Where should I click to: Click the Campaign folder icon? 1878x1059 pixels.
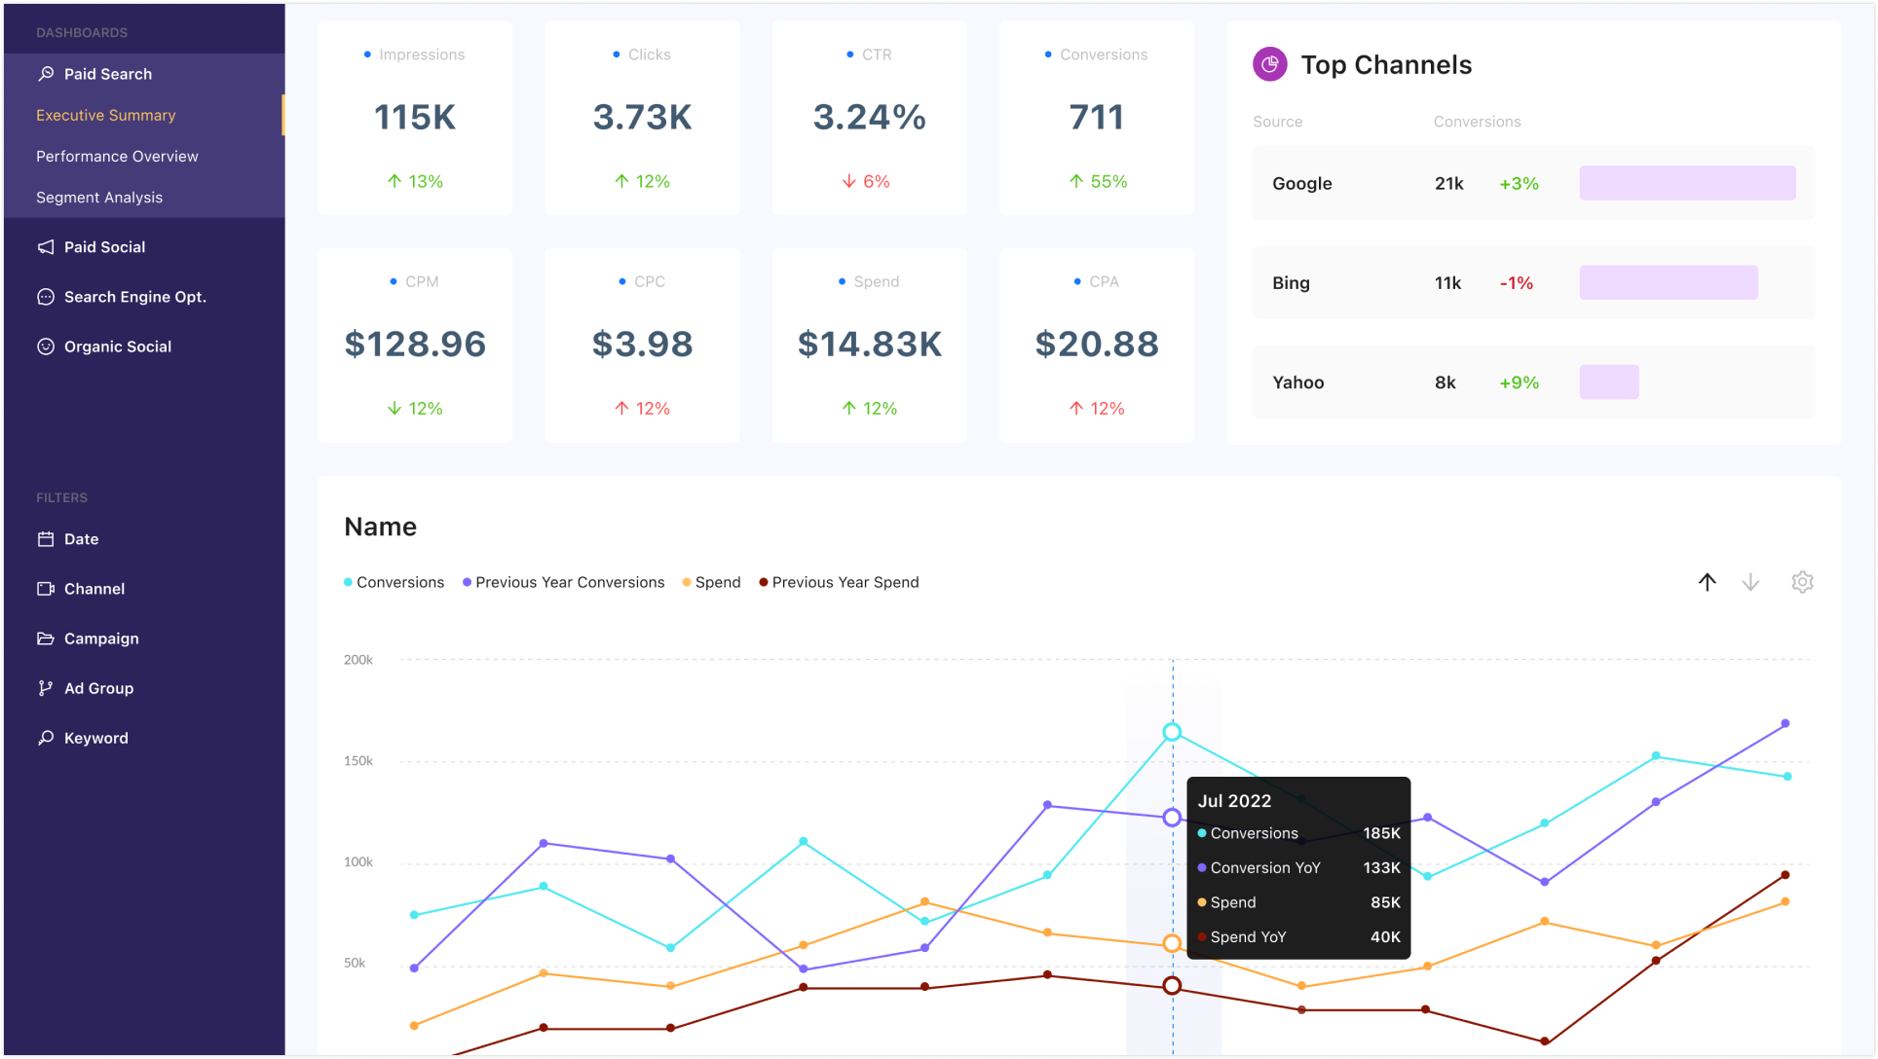point(46,638)
